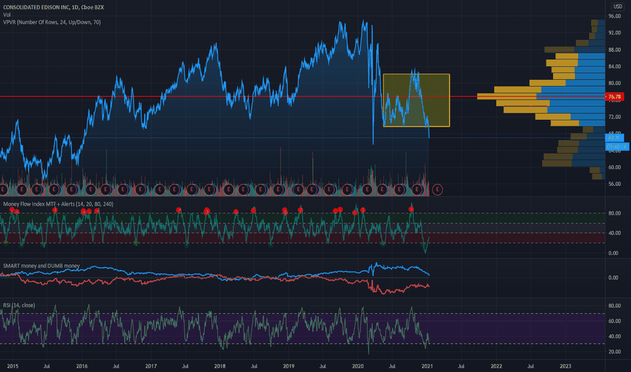Click the 96.00 price axis label
Viewport: 631px width, 372px height.
[x=615, y=16]
